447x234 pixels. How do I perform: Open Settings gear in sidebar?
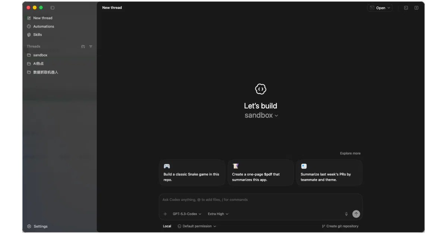point(37,226)
